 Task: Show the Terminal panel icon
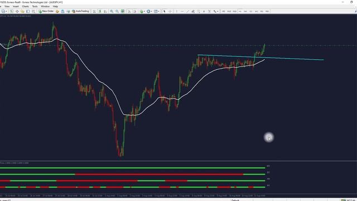coord(28,11)
